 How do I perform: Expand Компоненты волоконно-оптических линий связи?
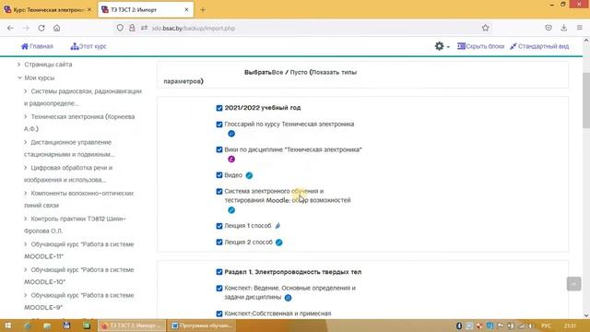[26, 193]
